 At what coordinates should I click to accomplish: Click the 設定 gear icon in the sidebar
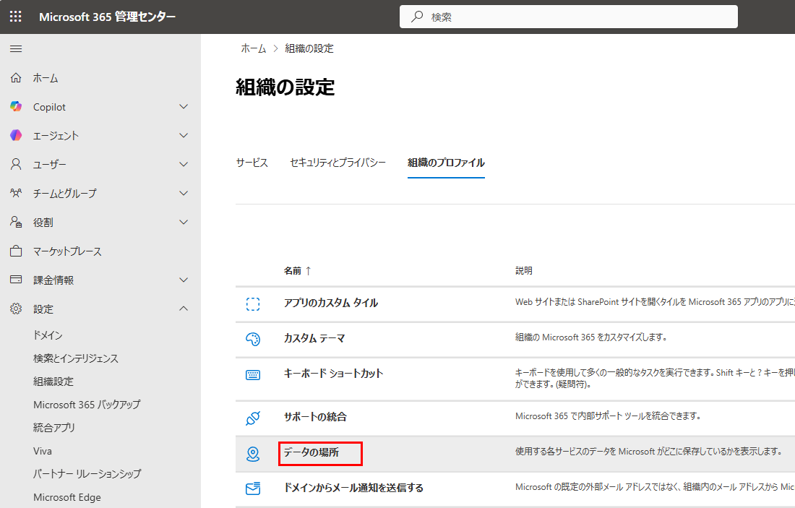[15, 309]
